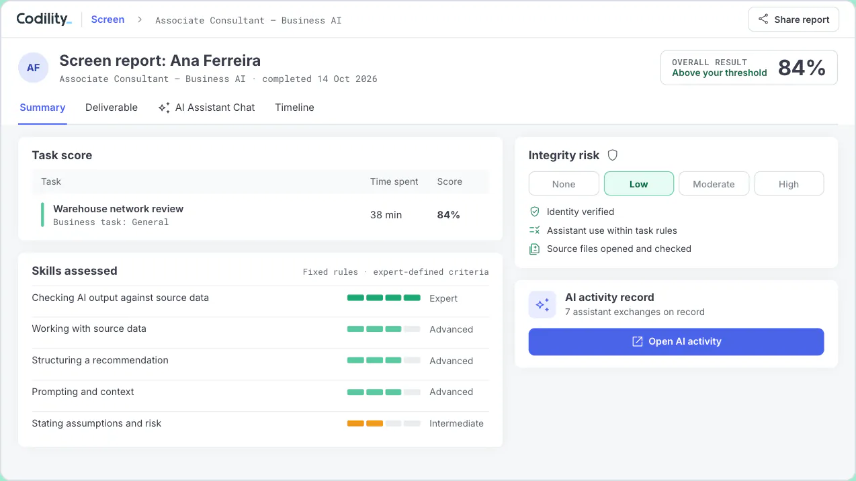The width and height of the screenshot is (856, 481).
Task: Switch to the Summary tab
Action: pos(42,107)
